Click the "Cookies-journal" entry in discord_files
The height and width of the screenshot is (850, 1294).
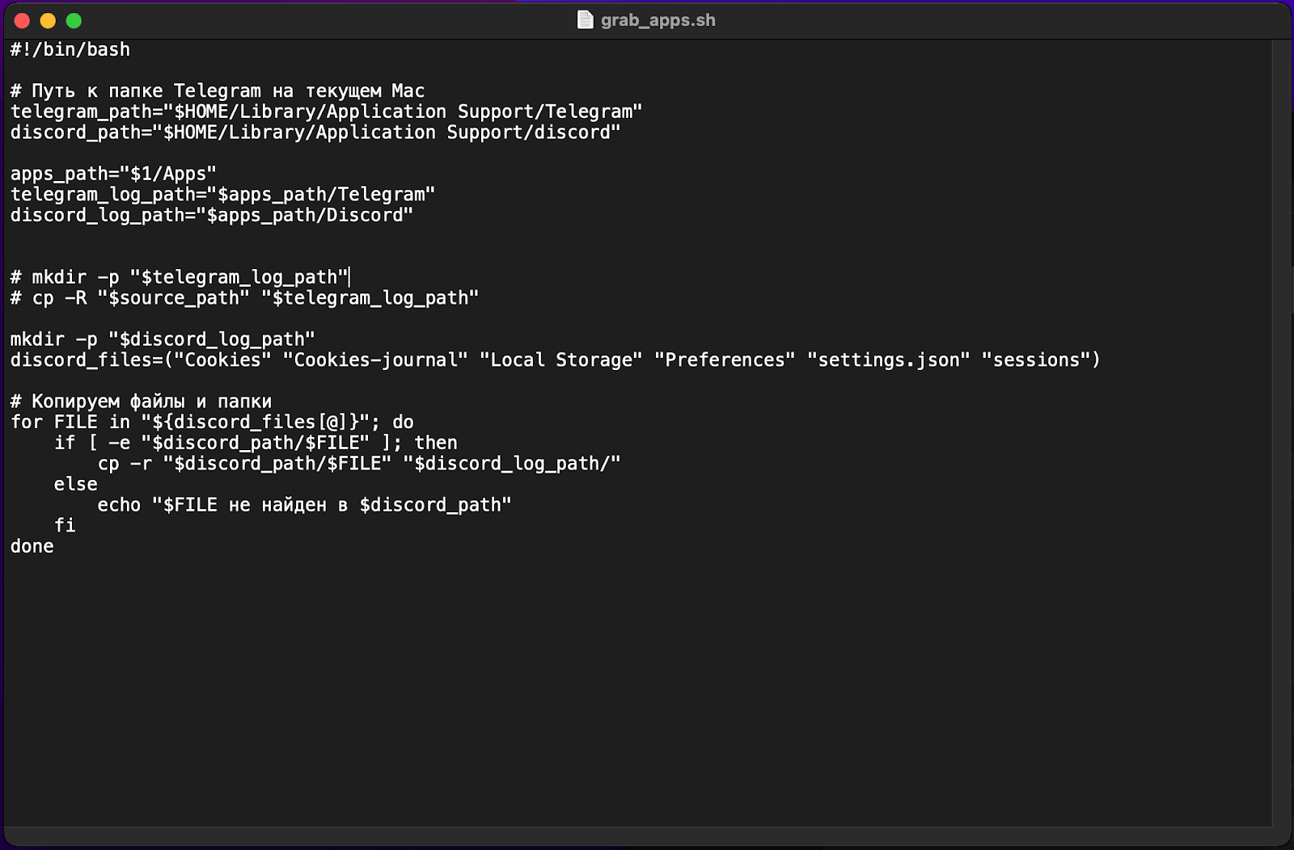375,360
